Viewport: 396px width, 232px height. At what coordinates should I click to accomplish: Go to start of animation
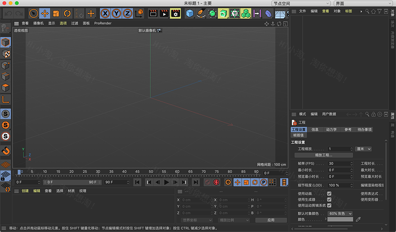coord(137,182)
